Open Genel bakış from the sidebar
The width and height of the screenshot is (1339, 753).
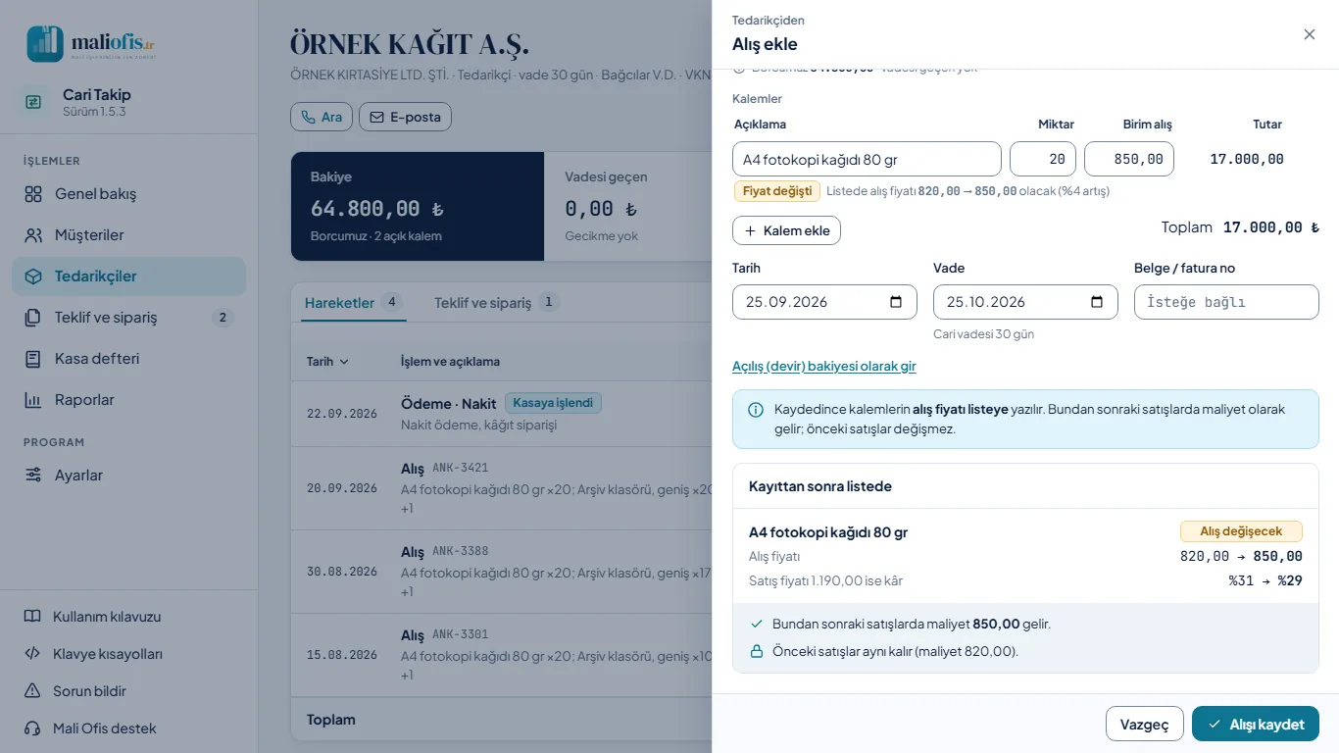(x=128, y=194)
